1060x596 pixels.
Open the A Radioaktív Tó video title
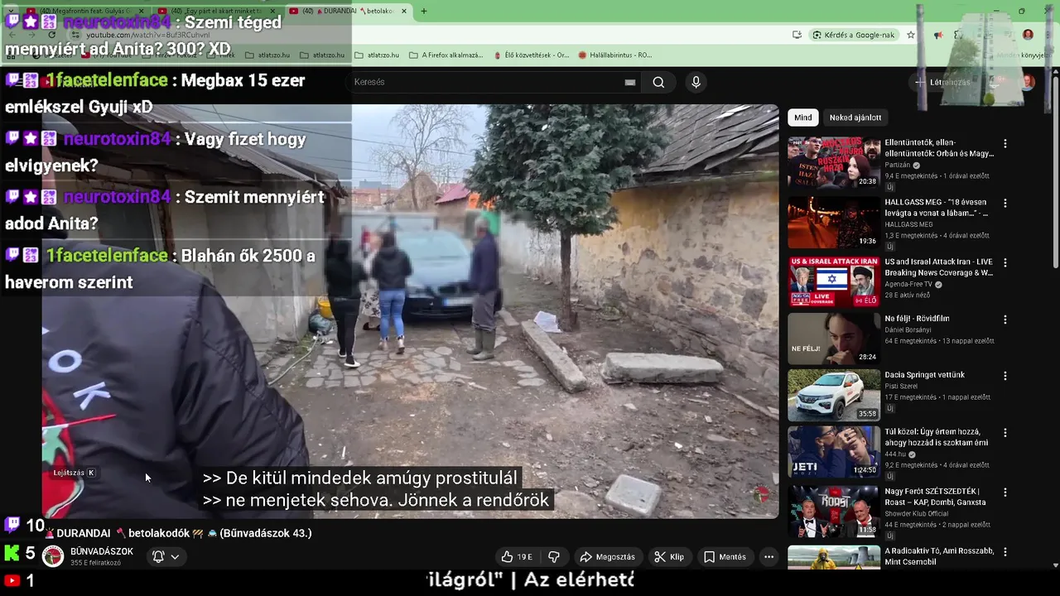(x=939, y=556)
